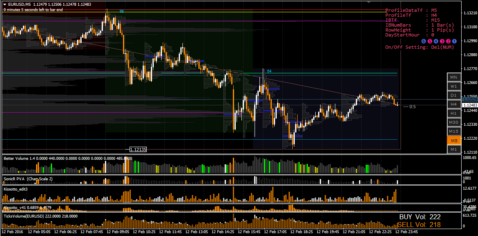Switch chart to M1 timeframe
The image size is (478, 236).
pos(454,149)
